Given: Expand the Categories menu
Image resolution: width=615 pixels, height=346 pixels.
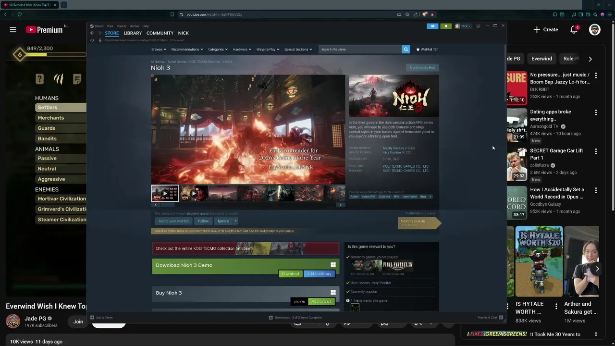Looking at the screenshot, I should [218, 49].
